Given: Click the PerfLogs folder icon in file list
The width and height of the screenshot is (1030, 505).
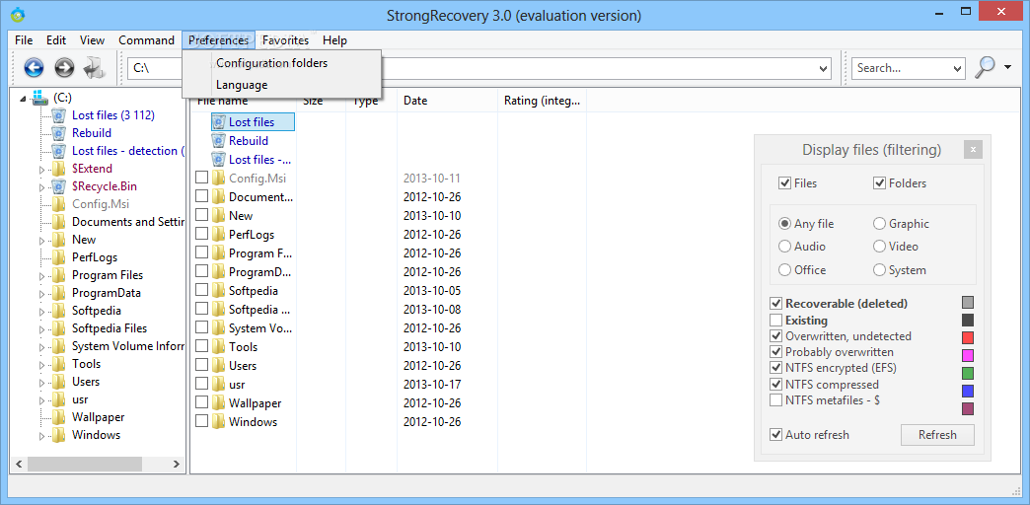Looking at the screenshot, I should click(x=219, y=235).
